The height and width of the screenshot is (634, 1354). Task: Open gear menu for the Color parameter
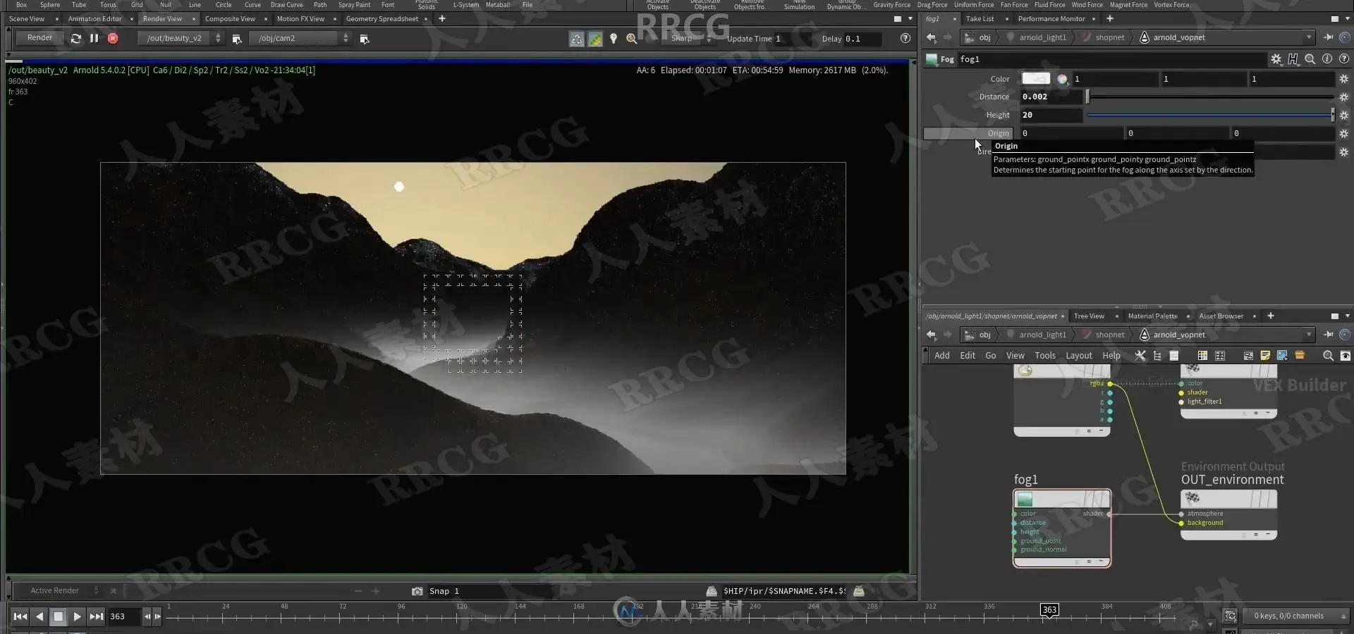point(1344,79)
